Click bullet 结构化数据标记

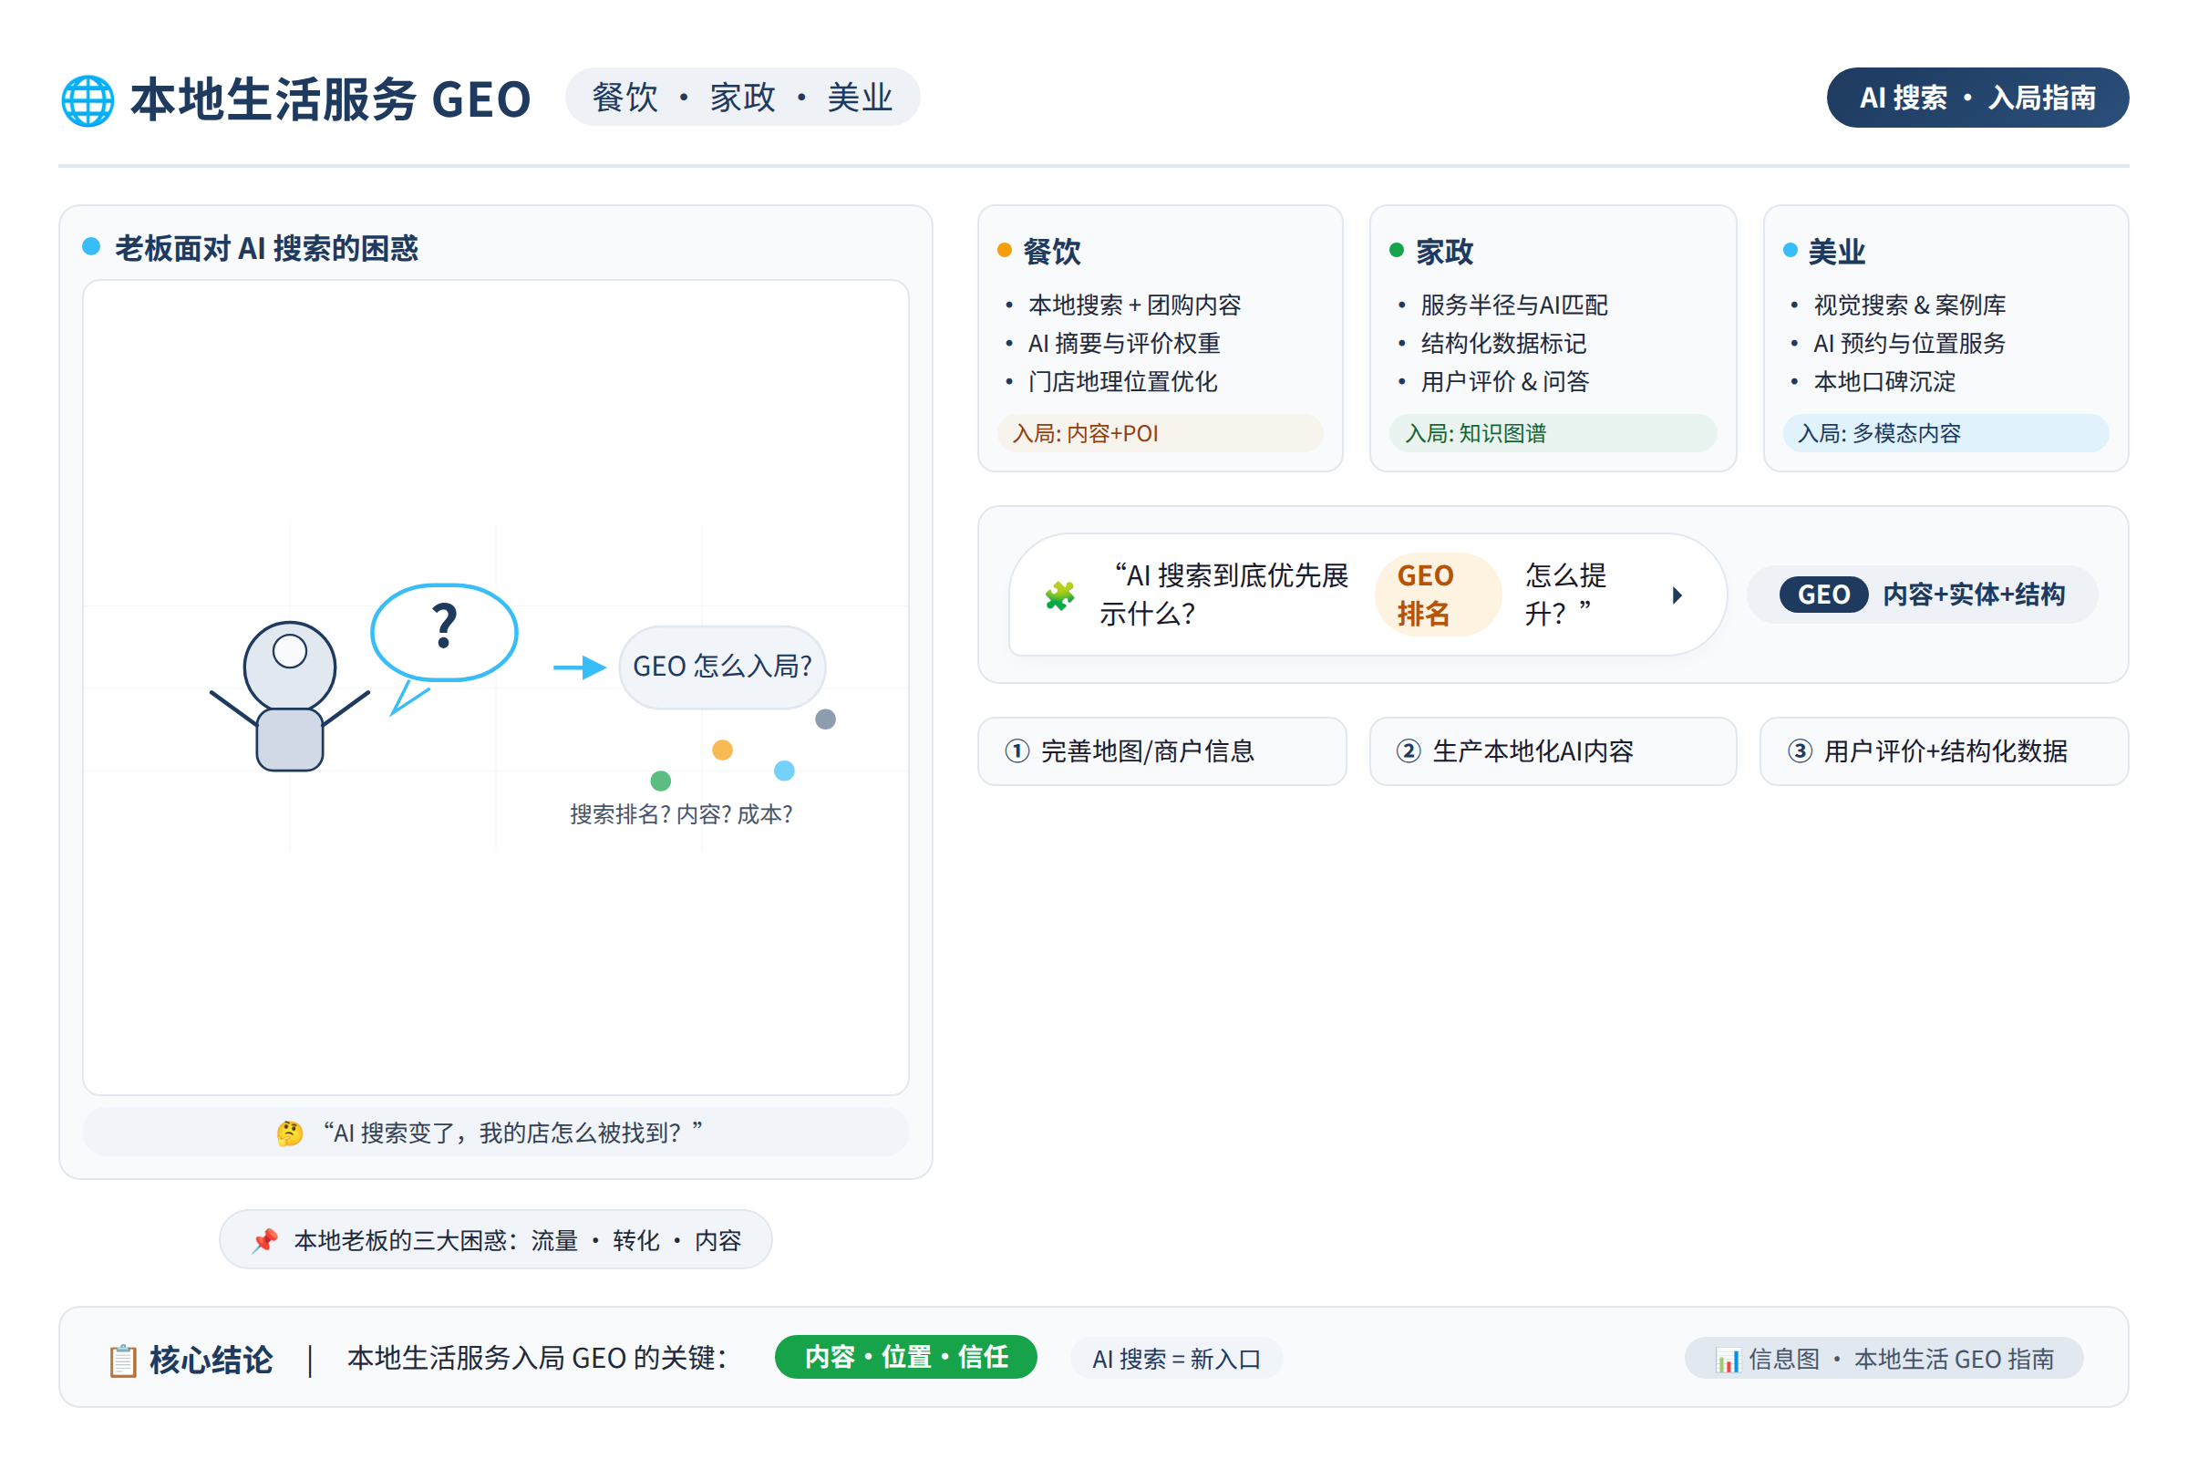coord(1504,344)
